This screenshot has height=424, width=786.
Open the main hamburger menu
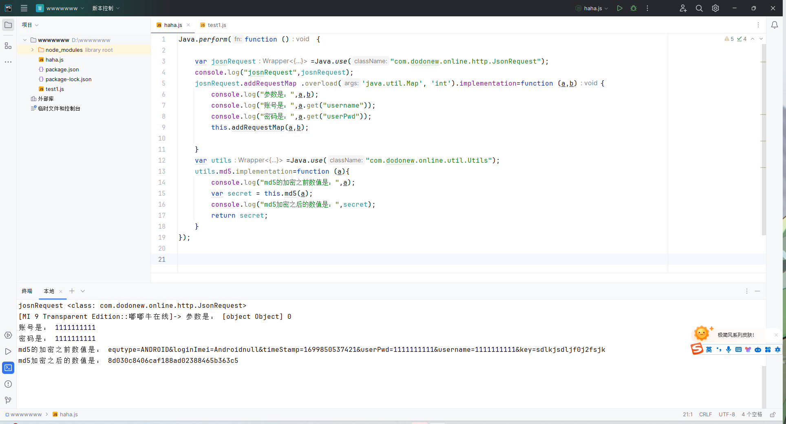(24, 8)
